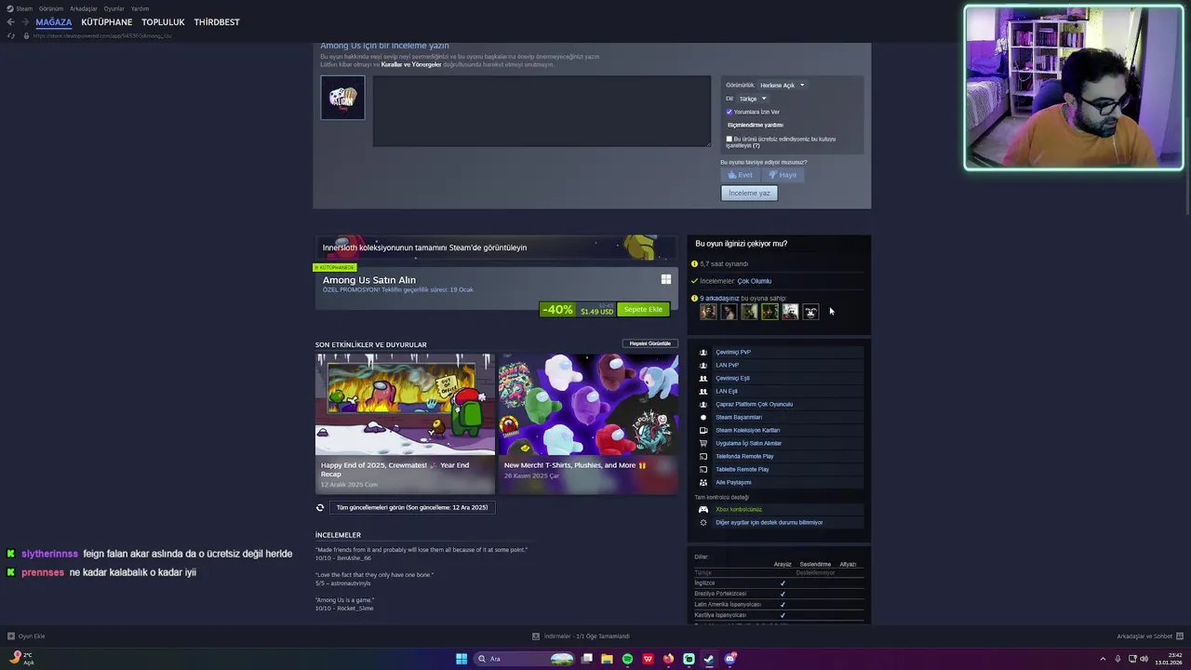Click the Çevrimiçi PvP feature icon

coord(703,353)
